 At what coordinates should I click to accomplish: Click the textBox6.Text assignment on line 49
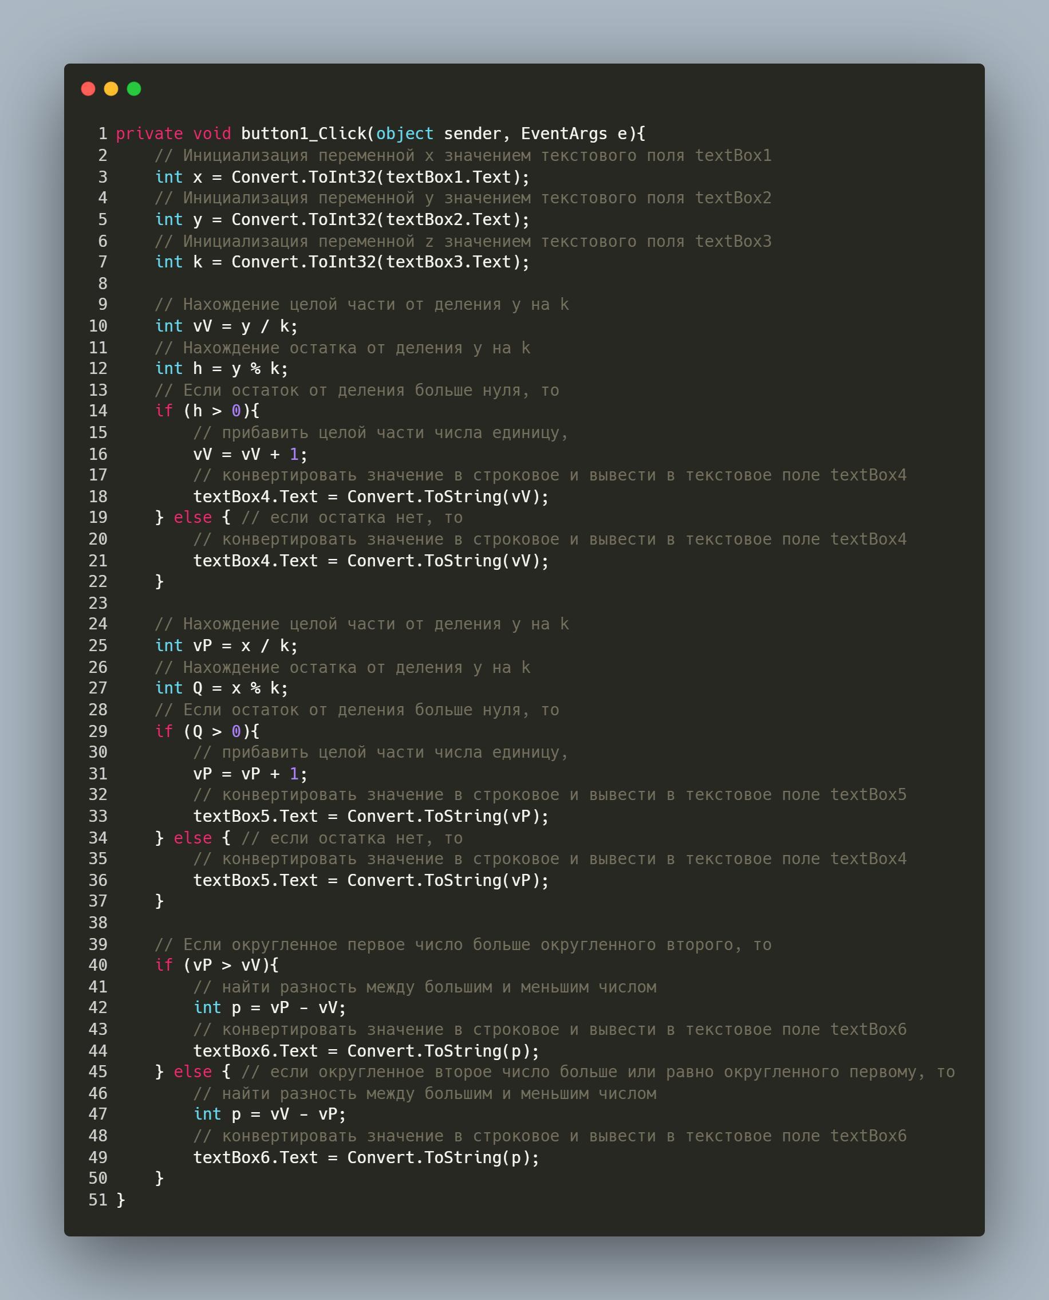[366, 1157]
